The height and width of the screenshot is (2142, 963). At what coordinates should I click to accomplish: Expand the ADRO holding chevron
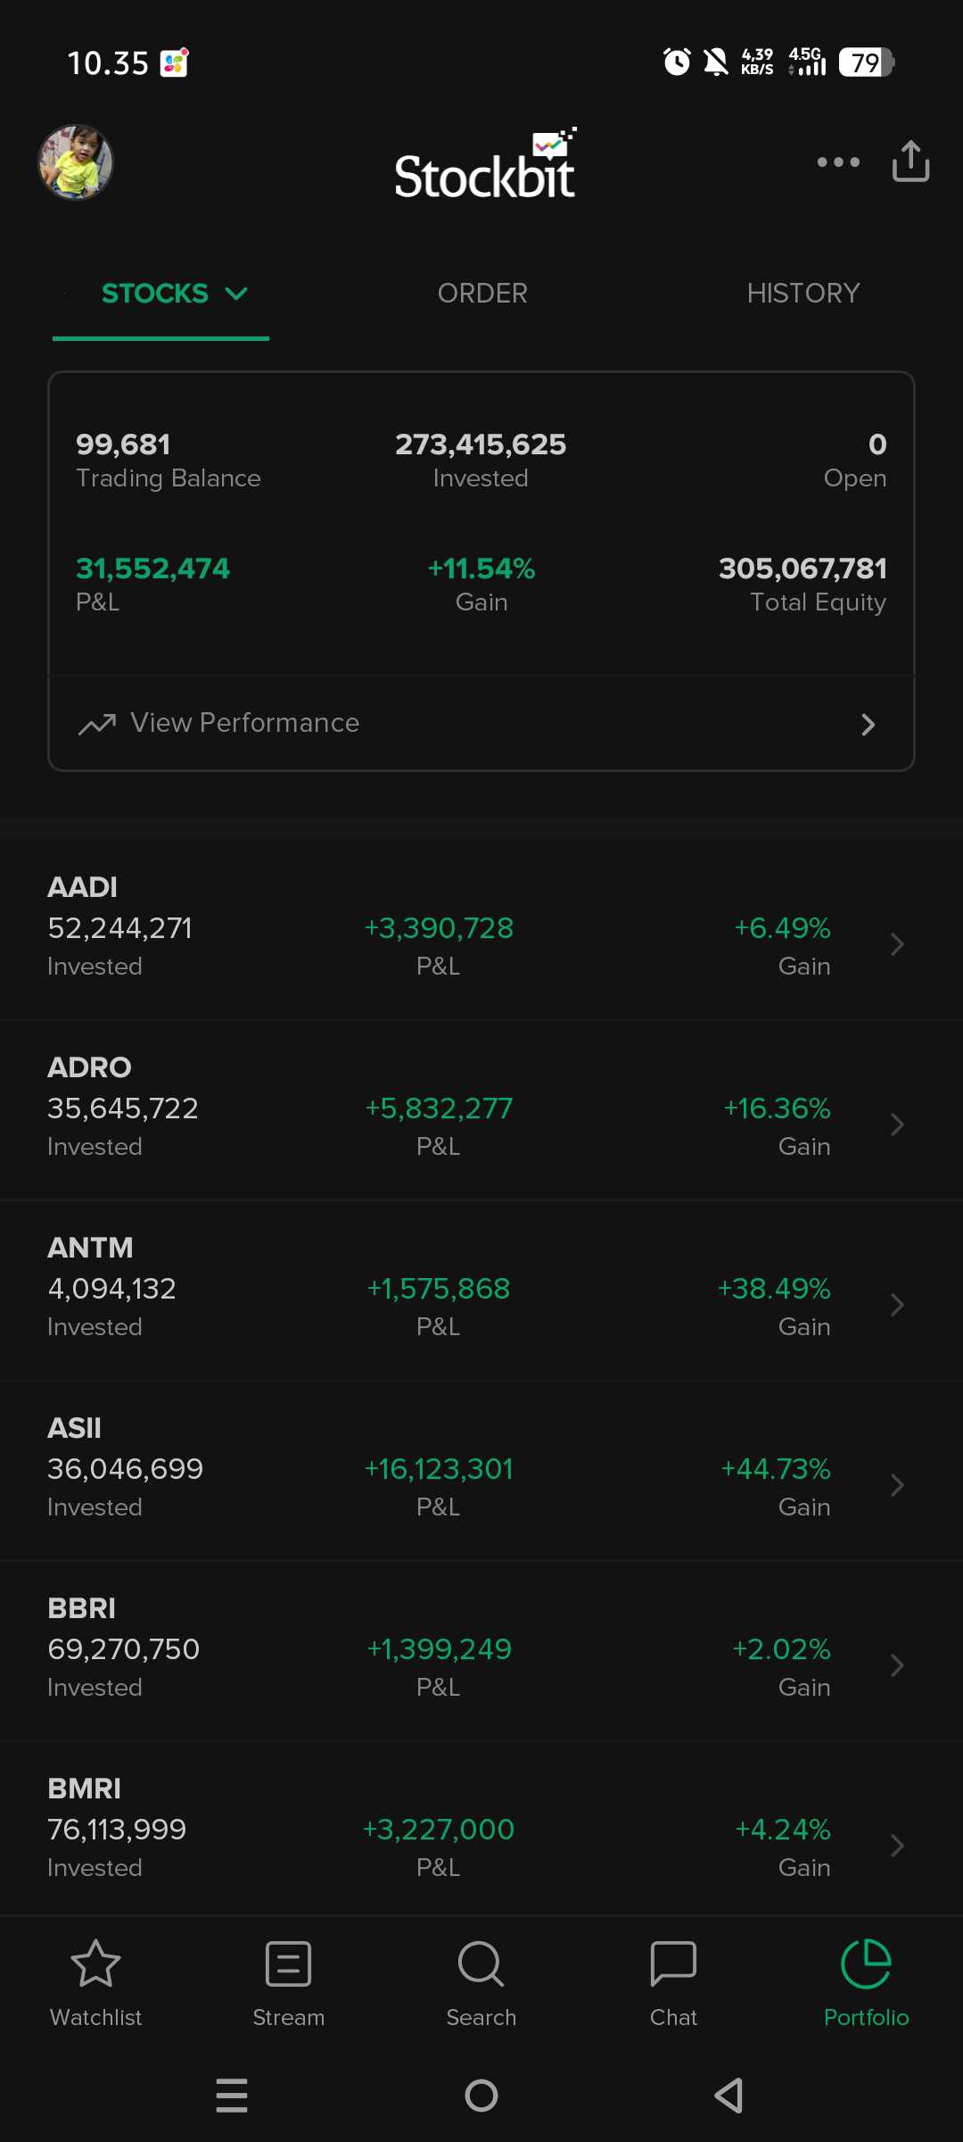pos(897,1125)
